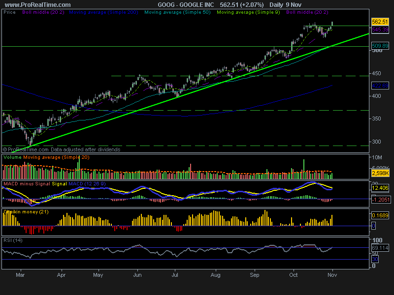Click the yellow Signal legend label
394x295 pixels.
(59, 184)
